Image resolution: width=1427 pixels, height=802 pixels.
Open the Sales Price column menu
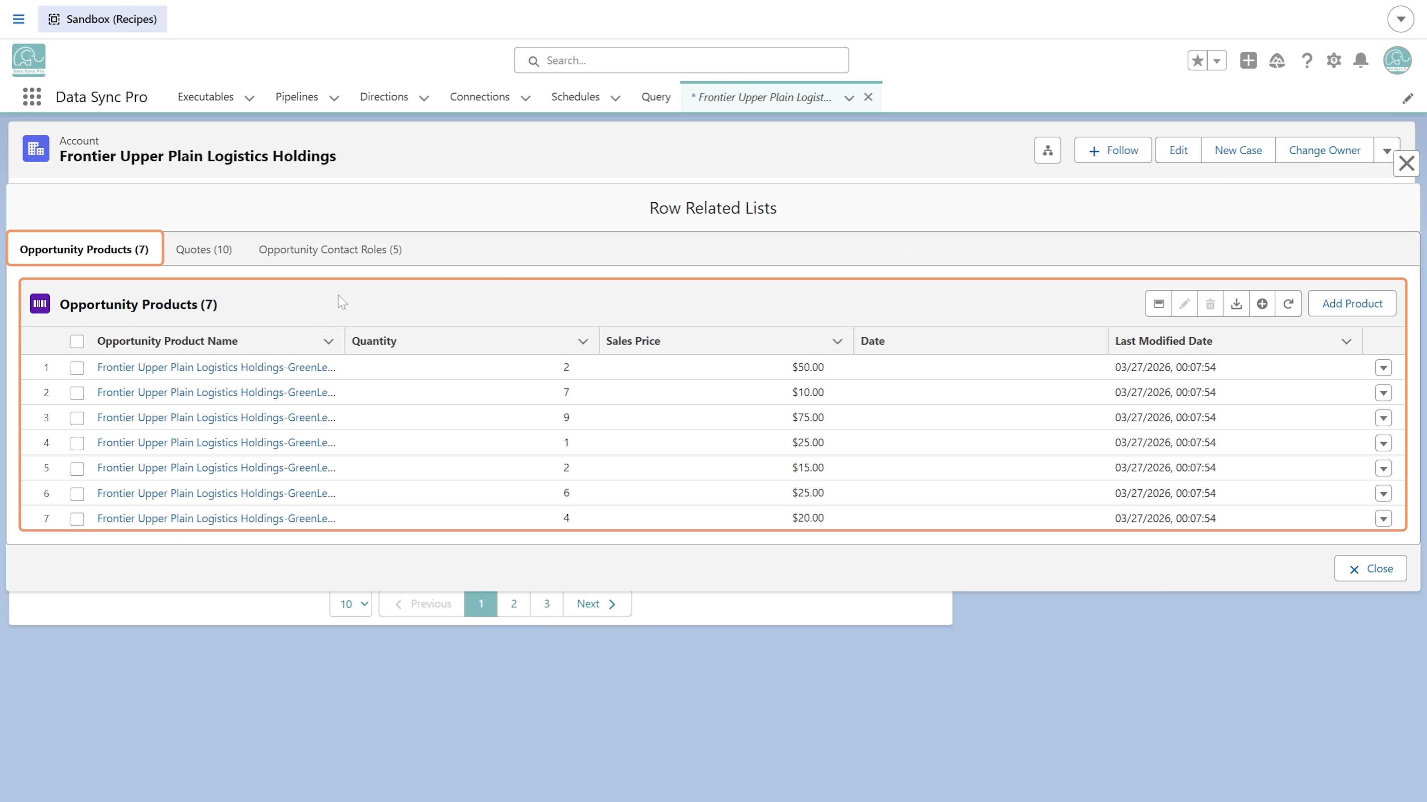pos(838,342)
